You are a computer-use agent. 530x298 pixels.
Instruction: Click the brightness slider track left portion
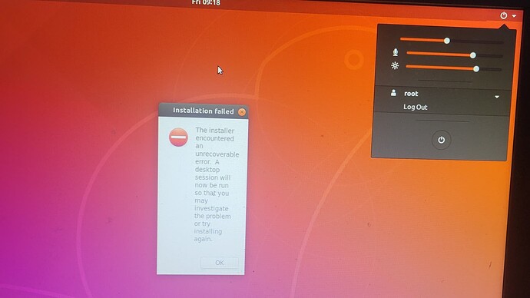coord(426,67)
